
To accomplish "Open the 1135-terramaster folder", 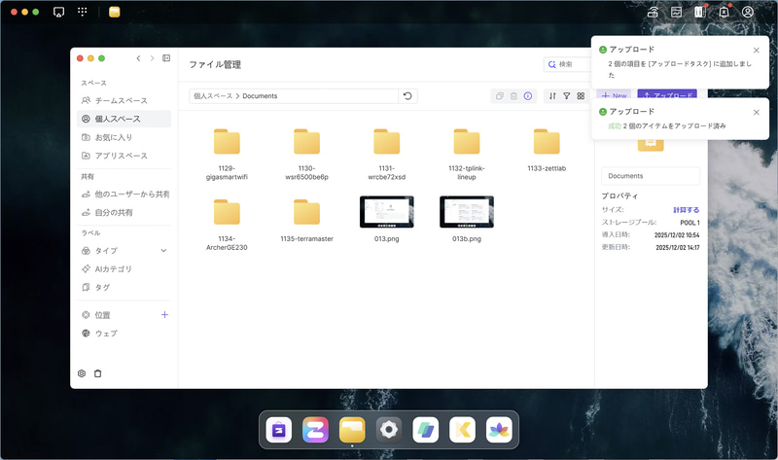I will coord(306,213).
